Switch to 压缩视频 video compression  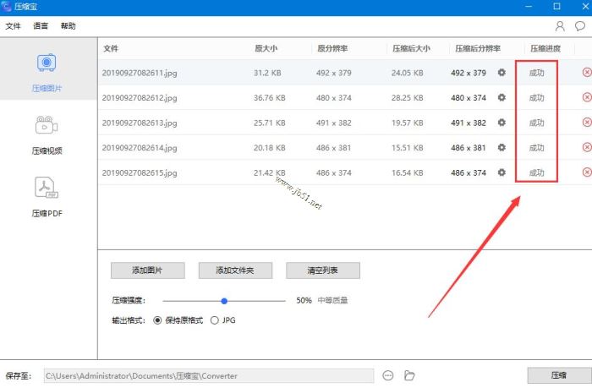click(47, 135)
